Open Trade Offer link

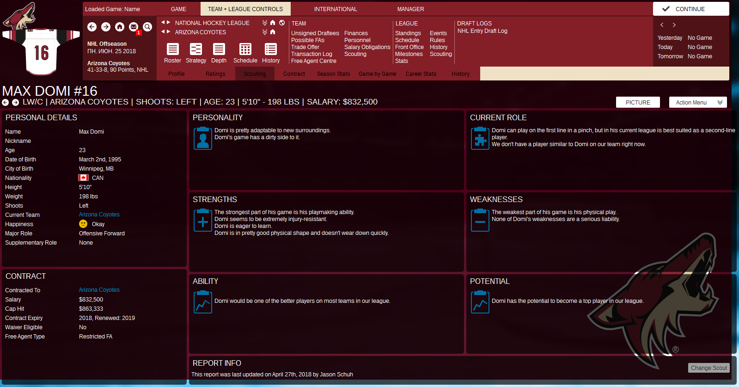click(305, 47)
